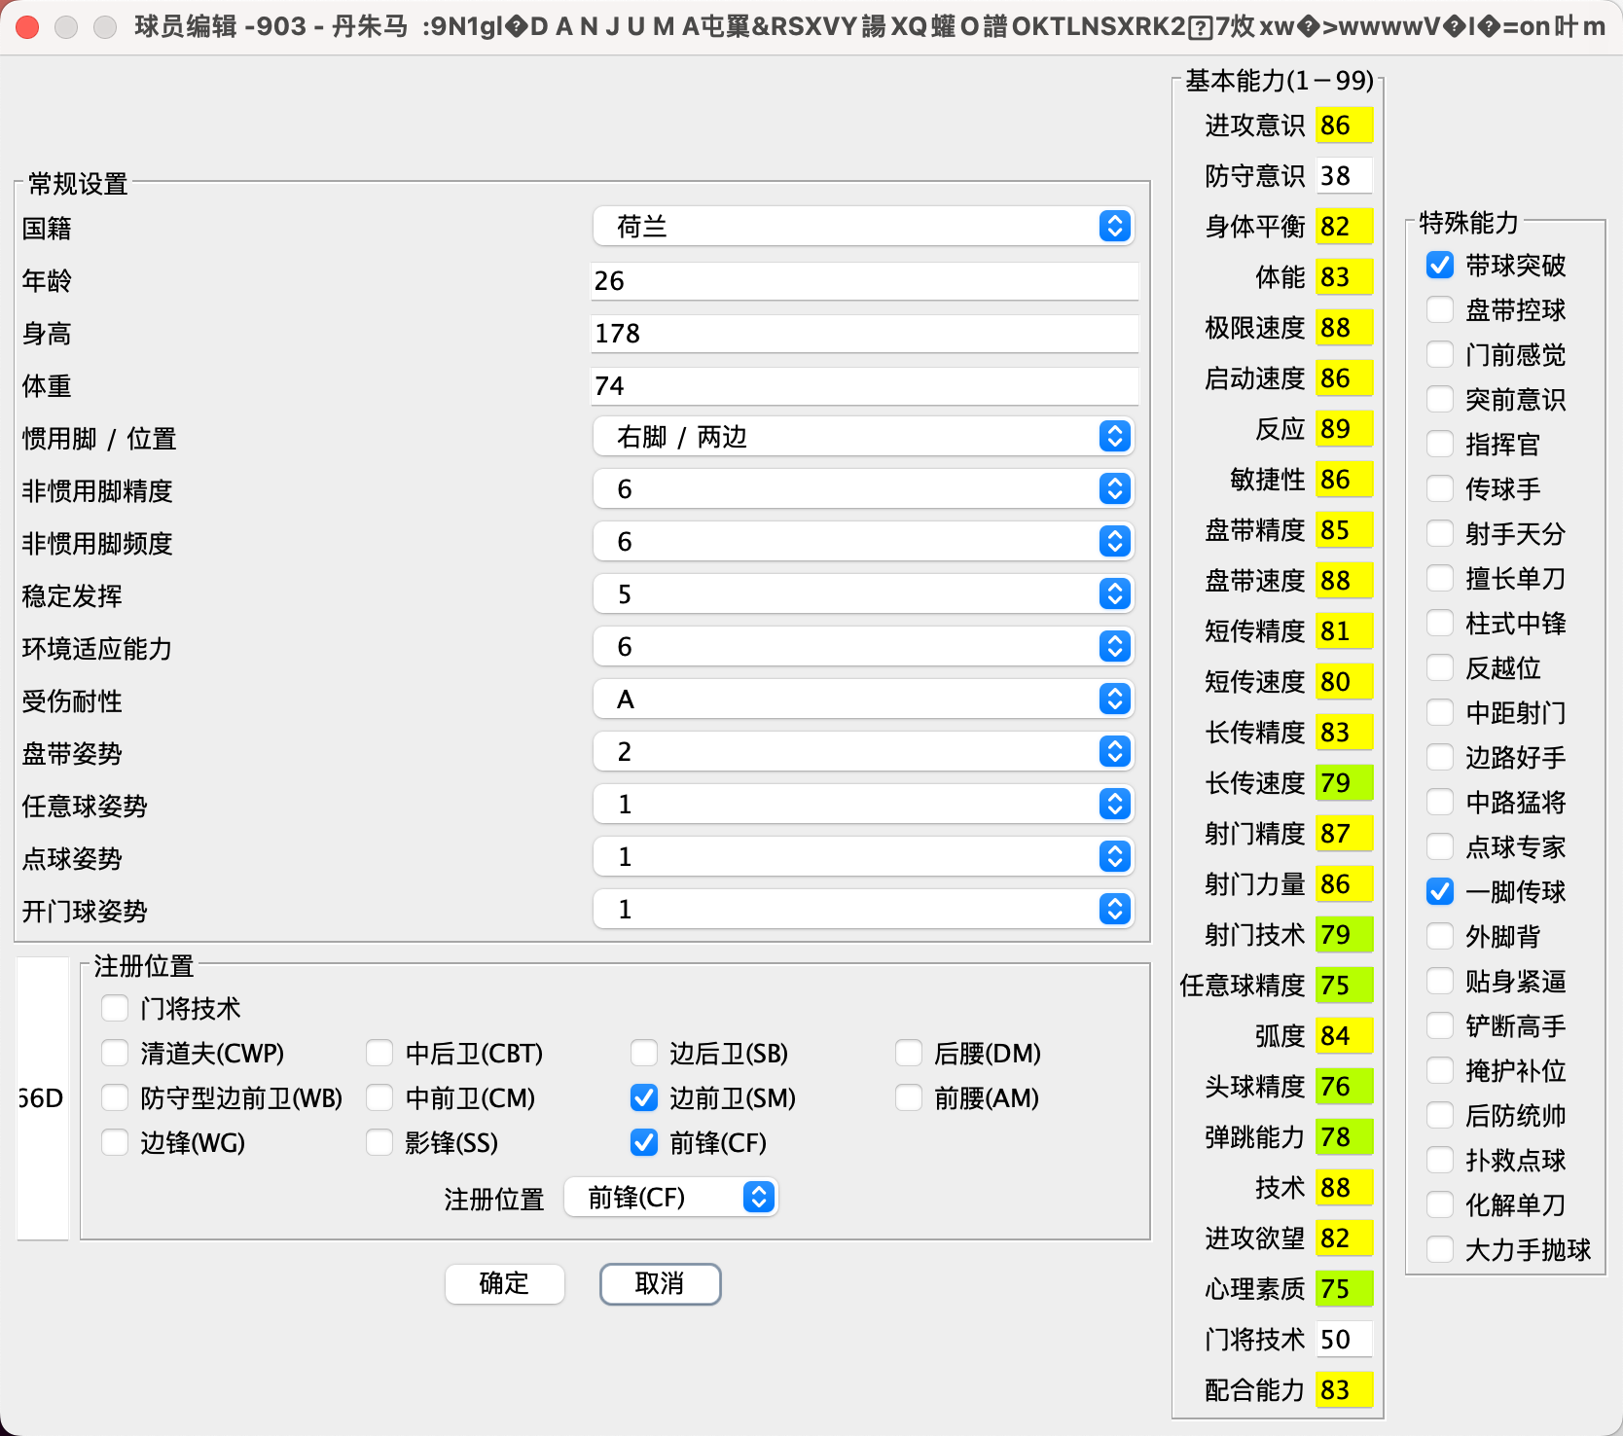Click the 取消 cancel button
The width and height of the screenshot is (1623, 1436).
click(660, 1284)
